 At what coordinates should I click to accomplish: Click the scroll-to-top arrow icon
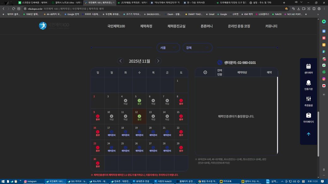[308, 134]
